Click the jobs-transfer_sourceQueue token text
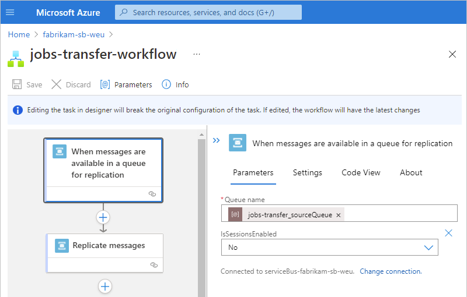The height and width of the screenshot is (297, 467). [290, 215]
